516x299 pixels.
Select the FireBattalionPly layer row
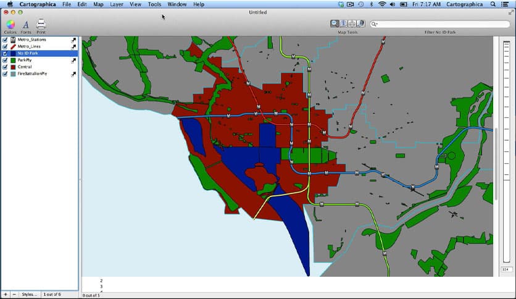click(x=40, y=74)
